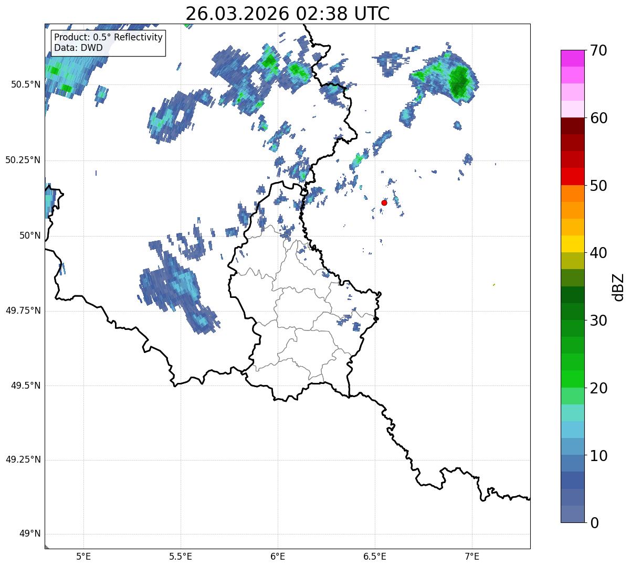
Task: Click the 49.5°N latitude label
Action: pyautogui.click(x=26, y=386)
